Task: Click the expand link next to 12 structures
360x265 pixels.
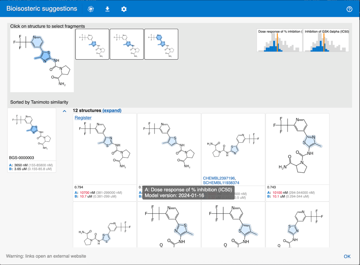Action: point(112,110)
